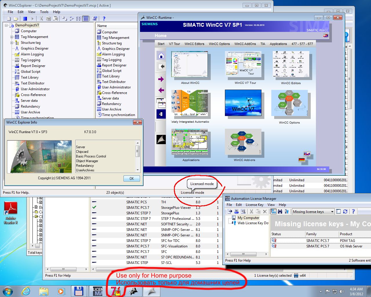This screenshot has height=297, width=371.
Task: Click blue Deactivate runtime square in WinCCExplorer
Action: pos(25,19)
